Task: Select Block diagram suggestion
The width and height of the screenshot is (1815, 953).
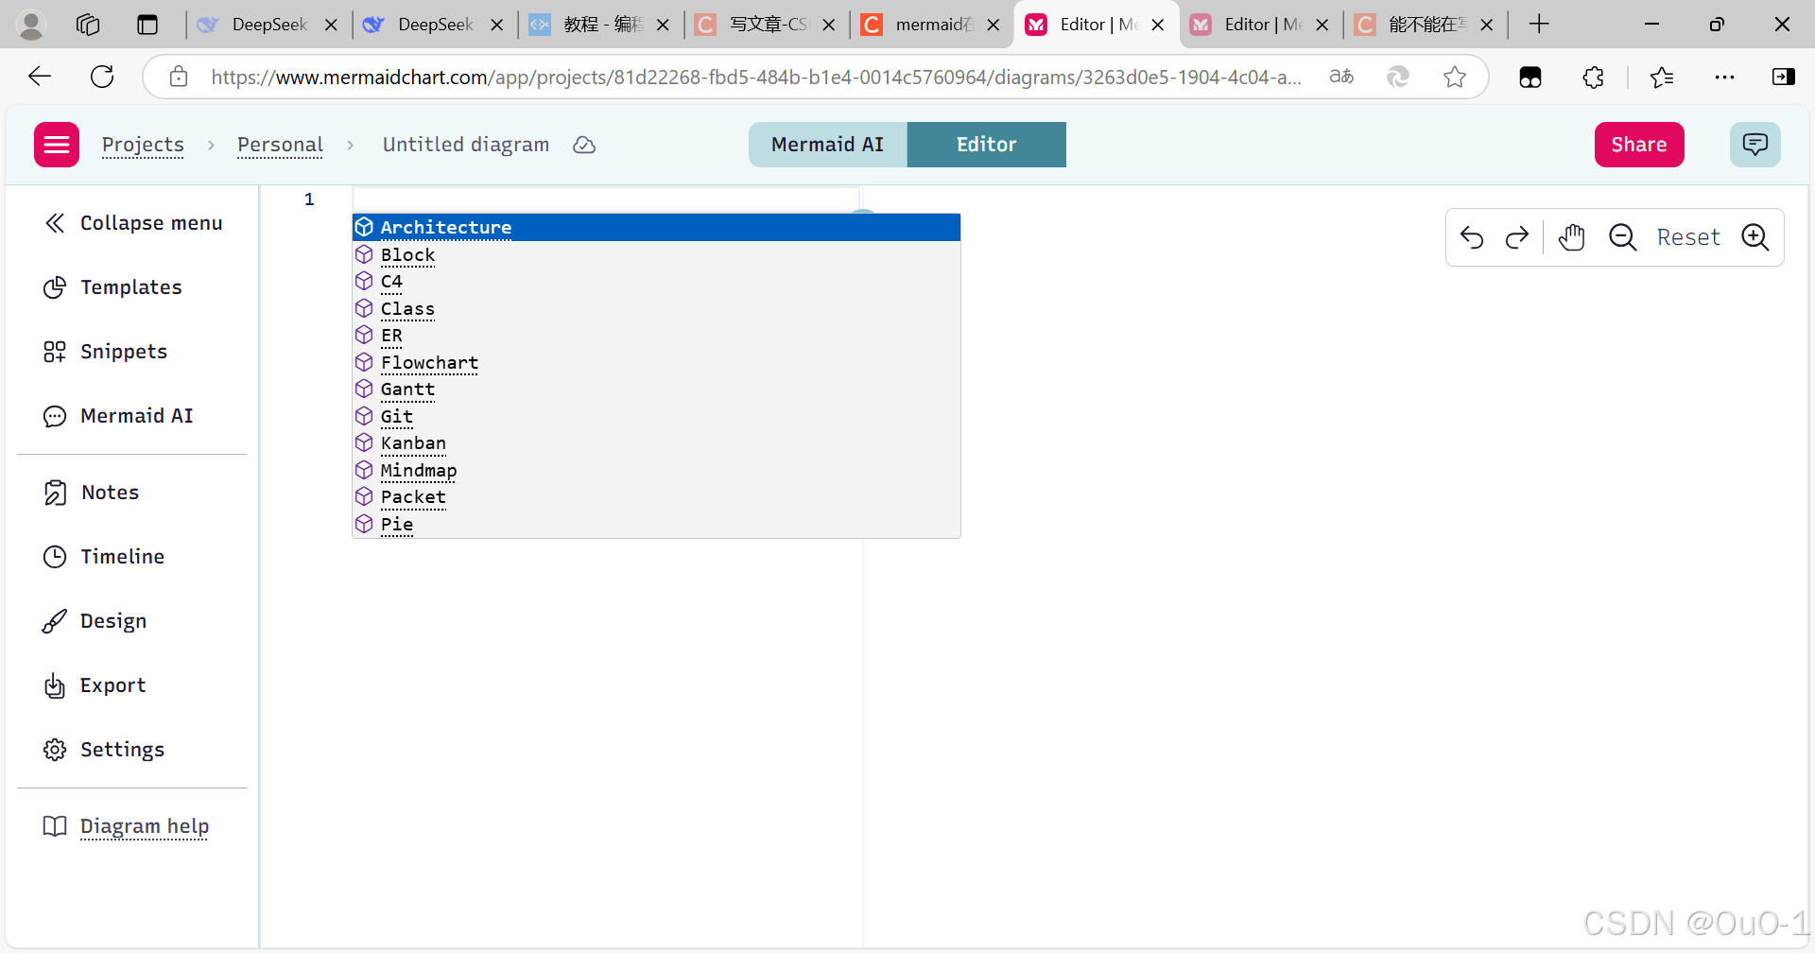Action: tap(656, 254)
